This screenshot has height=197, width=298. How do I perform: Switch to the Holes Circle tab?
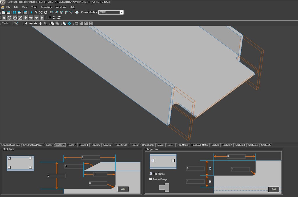pyautogui.click(x=148, y=145)
